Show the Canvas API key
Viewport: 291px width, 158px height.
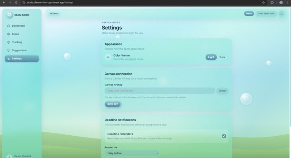(x=222, y=91)
